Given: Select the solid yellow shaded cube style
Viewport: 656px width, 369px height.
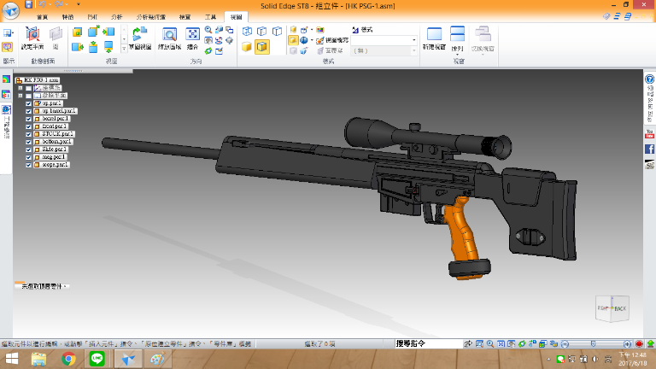Looking at the screenshot, I should pyautogui.click(x=246, y=46).
